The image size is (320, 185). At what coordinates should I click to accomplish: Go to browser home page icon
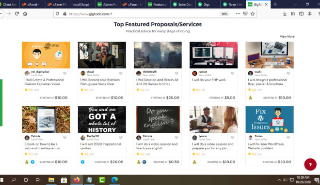(x=25, y=14)
